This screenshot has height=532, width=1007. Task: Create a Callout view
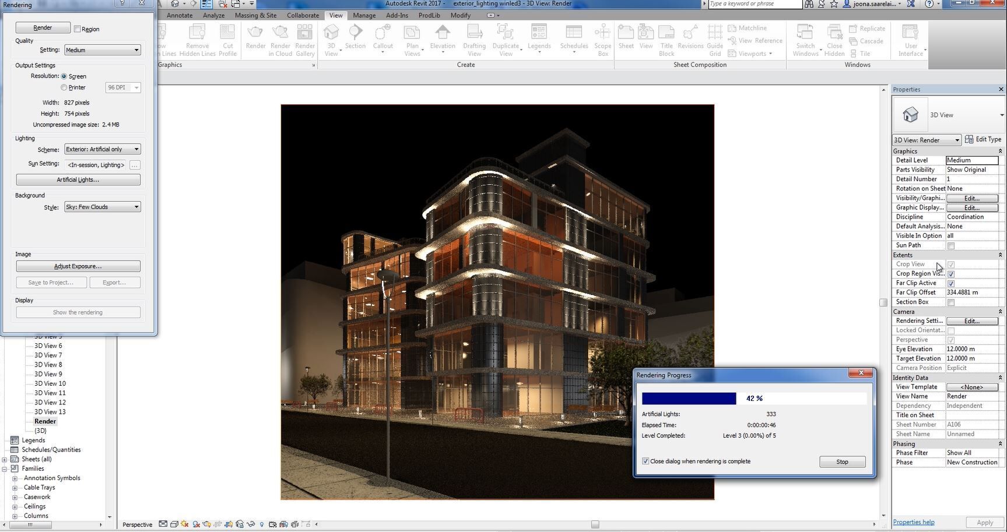click(x=383, y=38)
